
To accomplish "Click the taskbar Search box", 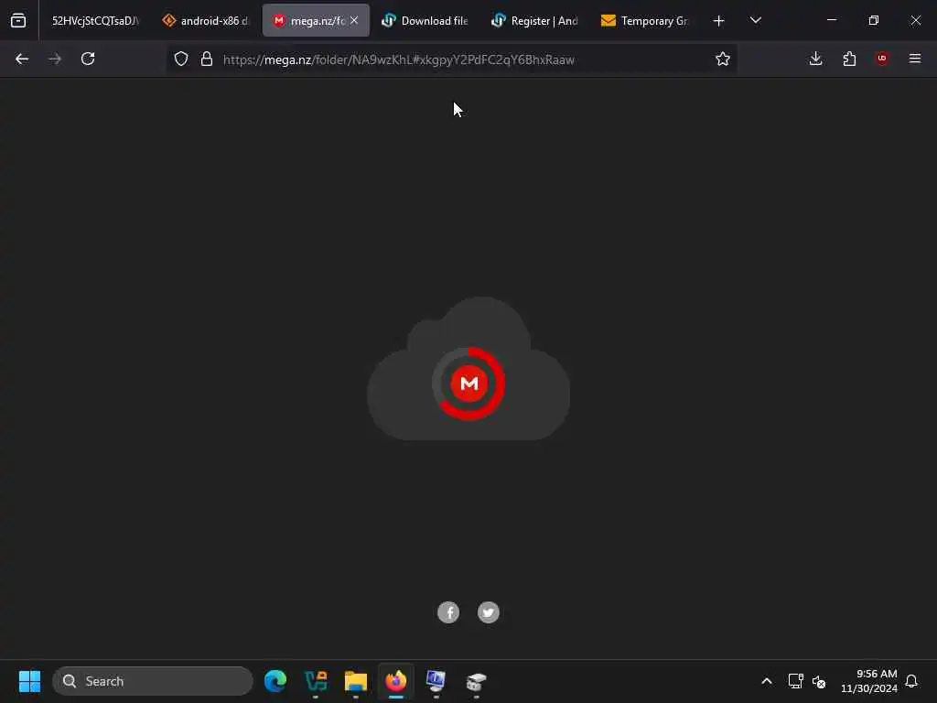I will pyautogui.click(x=153, y=681).
